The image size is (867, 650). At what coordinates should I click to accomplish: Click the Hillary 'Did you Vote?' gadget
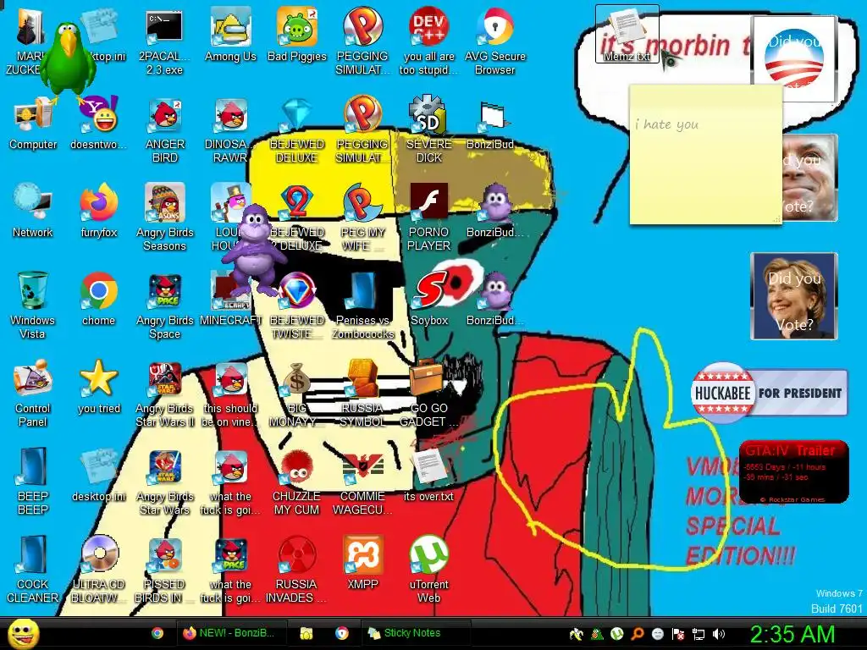(794, 295)
